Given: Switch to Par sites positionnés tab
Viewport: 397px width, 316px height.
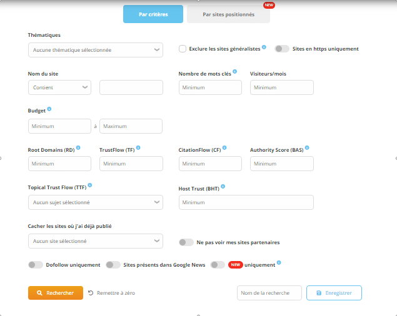Looking at the screenshot, I should click(228, 14).
